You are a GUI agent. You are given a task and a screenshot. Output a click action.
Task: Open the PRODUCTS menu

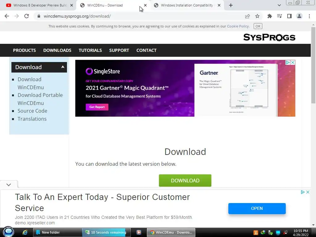tap(24, 50)
